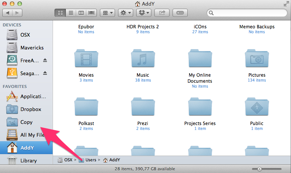The width and height of the screenshot is (291, 173).
Task: Switch to icon view mode
Action: click(x=60, y=13)
